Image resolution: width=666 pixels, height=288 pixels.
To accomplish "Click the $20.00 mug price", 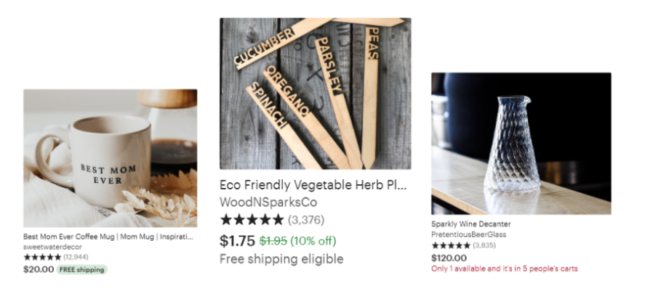I will point(39,269).
